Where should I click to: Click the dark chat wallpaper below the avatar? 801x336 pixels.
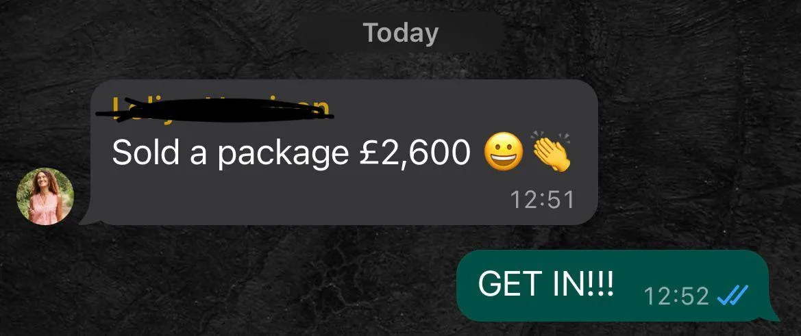click(x=46, y=281)
